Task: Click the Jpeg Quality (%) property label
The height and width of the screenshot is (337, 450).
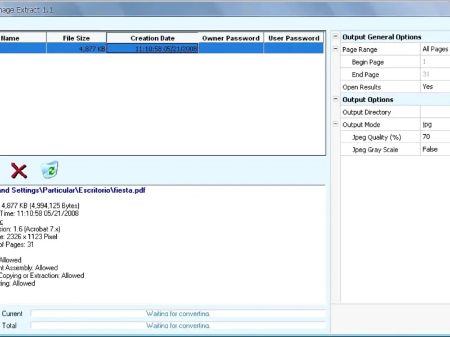Action: (376, 137)
